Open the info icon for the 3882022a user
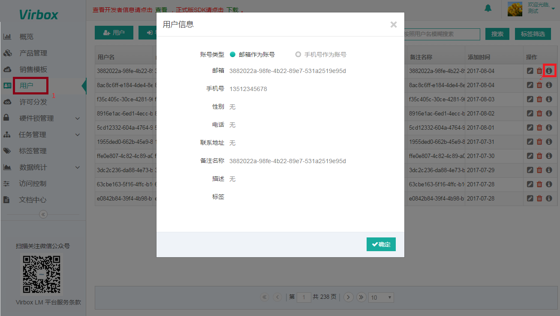 click(549, 70)
